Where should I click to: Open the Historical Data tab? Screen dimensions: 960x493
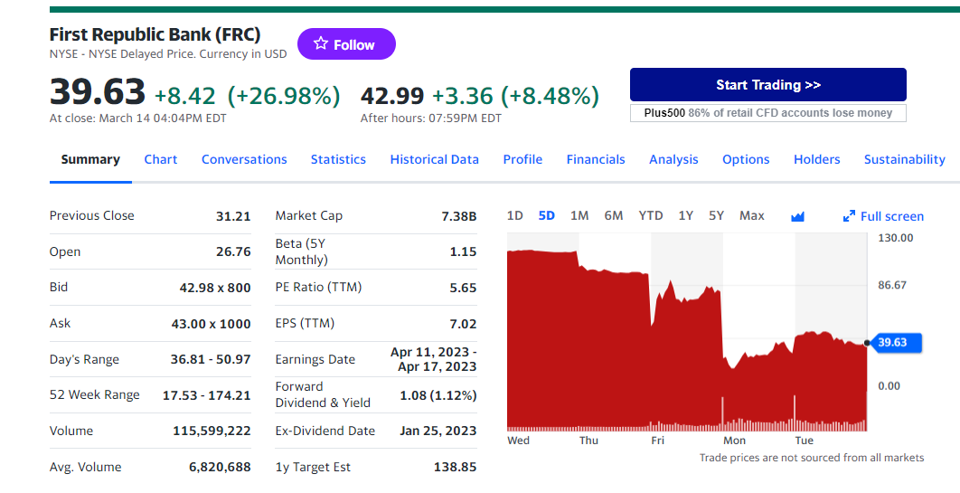tap(434, 159)
